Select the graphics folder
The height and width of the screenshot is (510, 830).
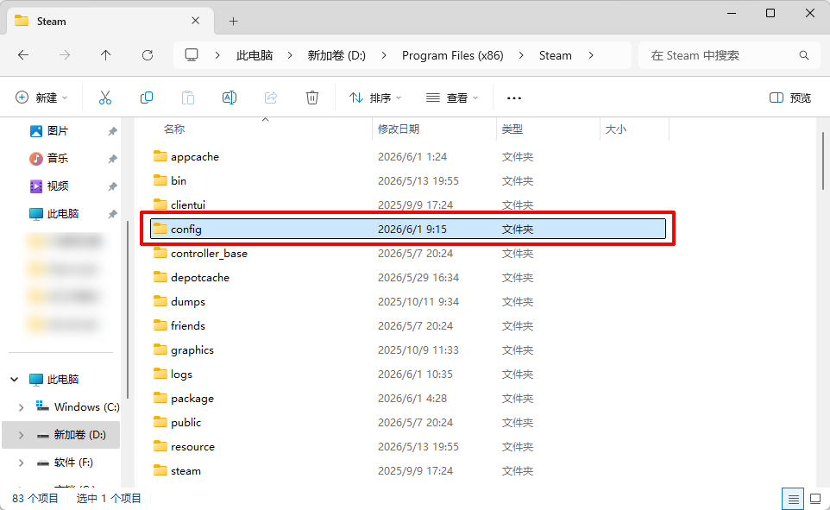coord(407,350)
